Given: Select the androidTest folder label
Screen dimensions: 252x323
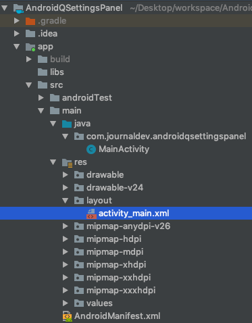Looking at the screenshot, I should point(87,98).
